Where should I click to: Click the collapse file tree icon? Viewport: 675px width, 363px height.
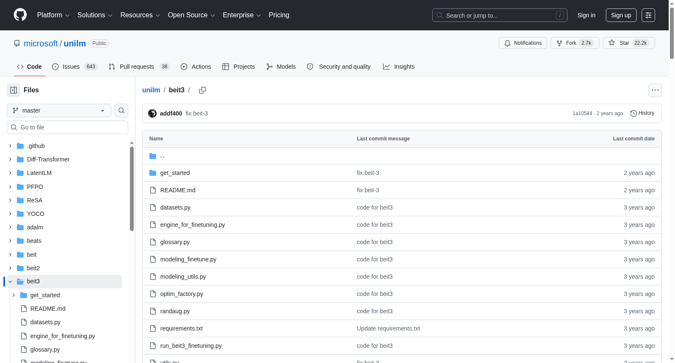[x=13, y=90]
